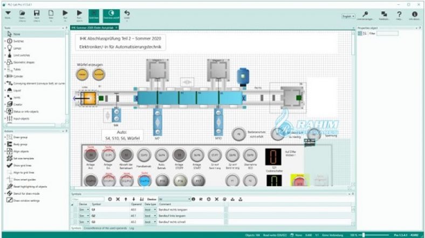Screen dimensions: 425x238
Task: Click the Handbetrieb push button
Action: 143,155
